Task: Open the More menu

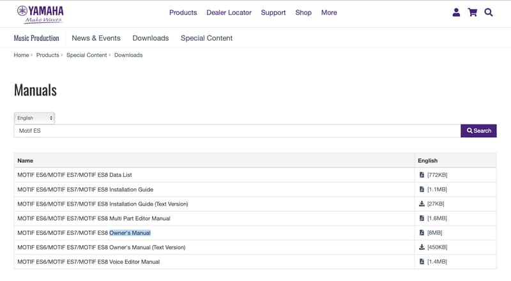Action: click(329, 12)
